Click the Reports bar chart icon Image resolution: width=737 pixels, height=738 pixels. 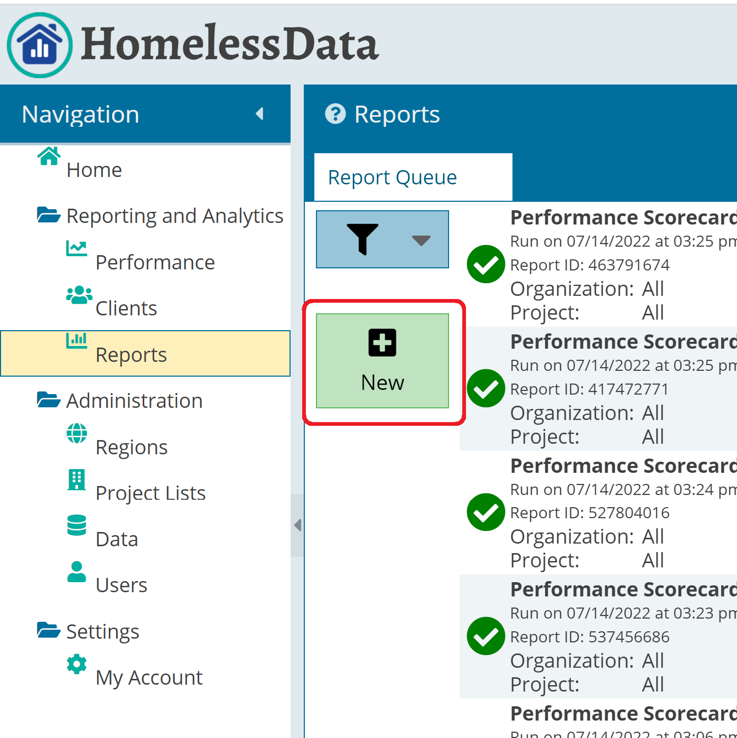77,340
